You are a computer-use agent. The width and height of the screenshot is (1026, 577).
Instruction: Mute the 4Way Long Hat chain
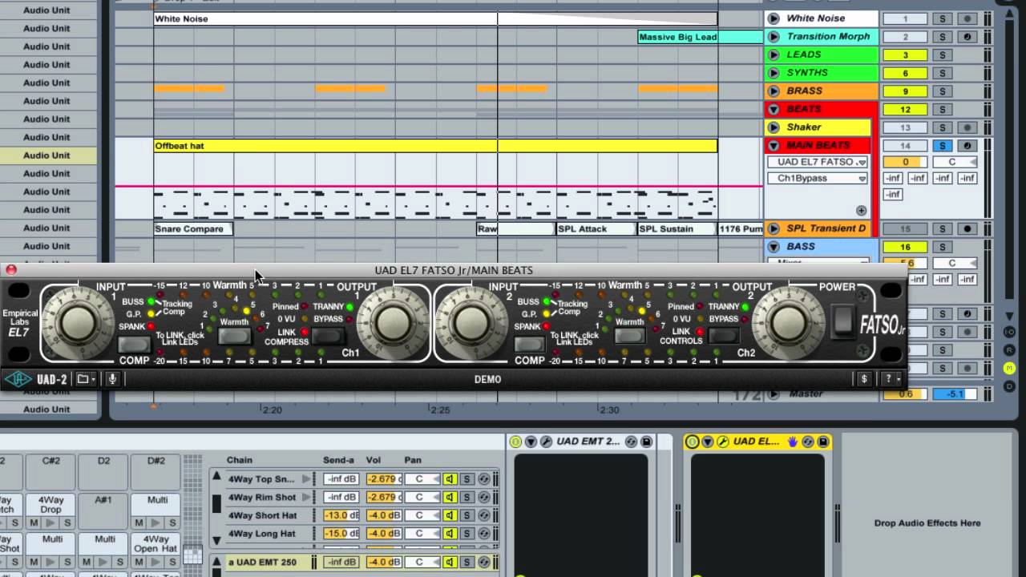[x=450, y=534]
